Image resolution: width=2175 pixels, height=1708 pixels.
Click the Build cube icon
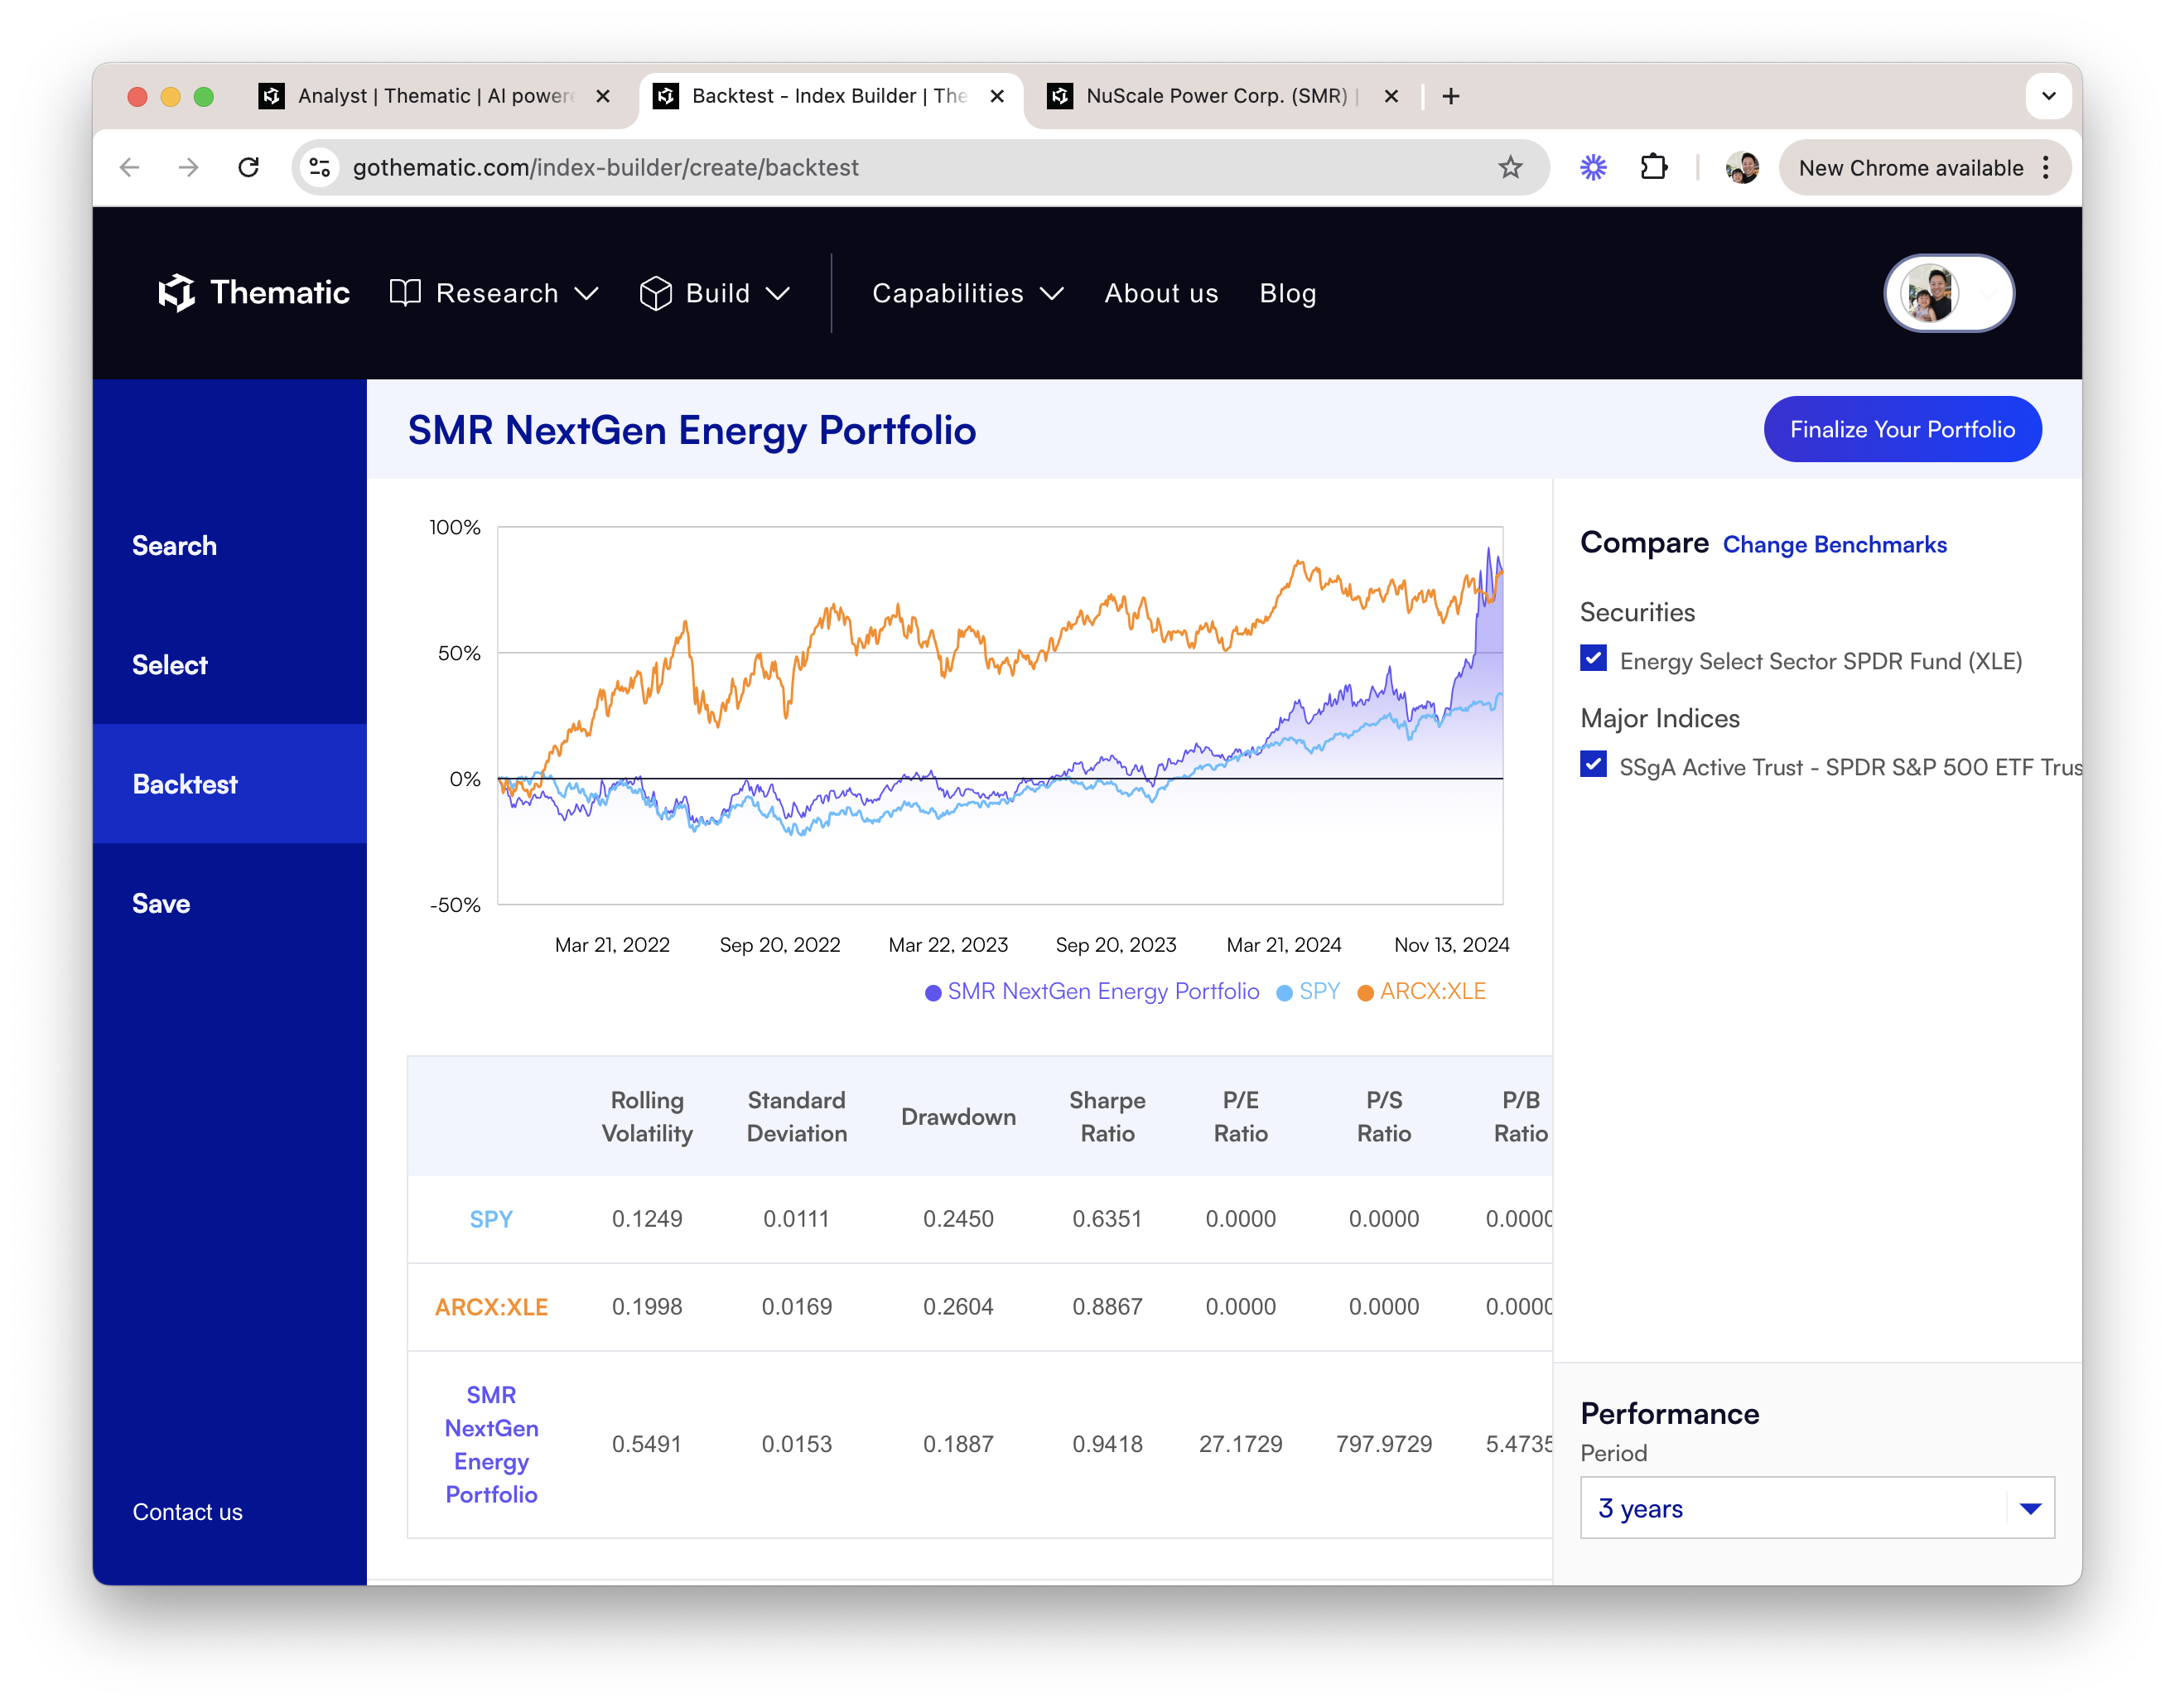click(x=655, y=293)
